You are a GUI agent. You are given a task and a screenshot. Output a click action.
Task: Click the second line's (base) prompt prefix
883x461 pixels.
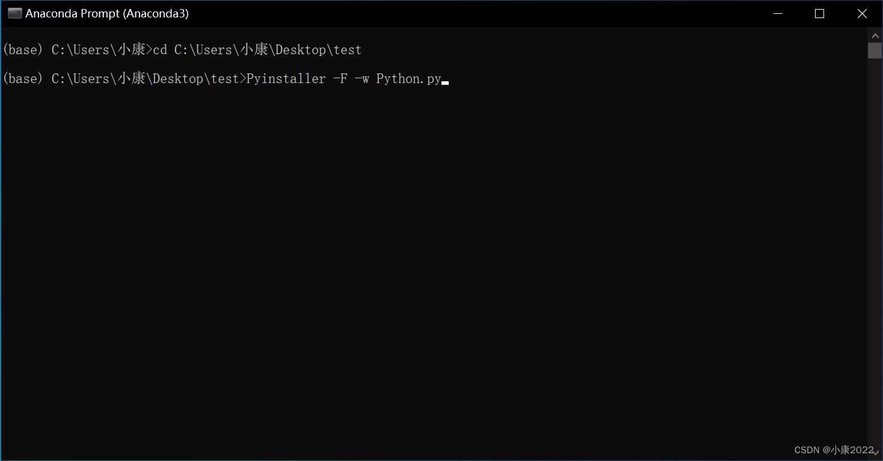coord(23,79)
